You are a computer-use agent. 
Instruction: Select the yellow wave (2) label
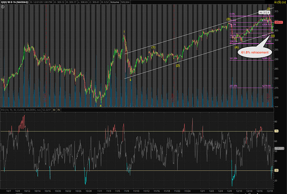pyautogui.click(x=178, y=66)
